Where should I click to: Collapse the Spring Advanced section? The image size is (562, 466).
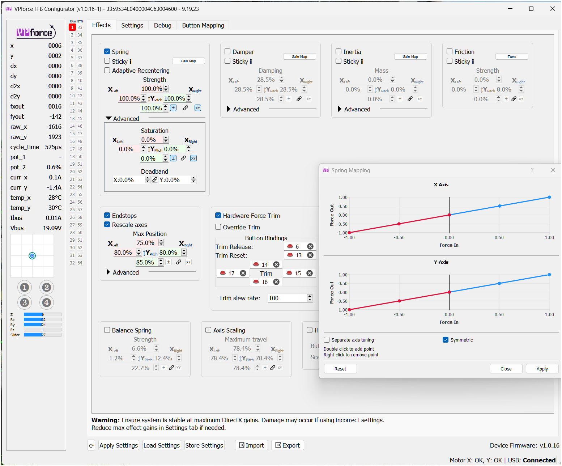click(108, 118)
